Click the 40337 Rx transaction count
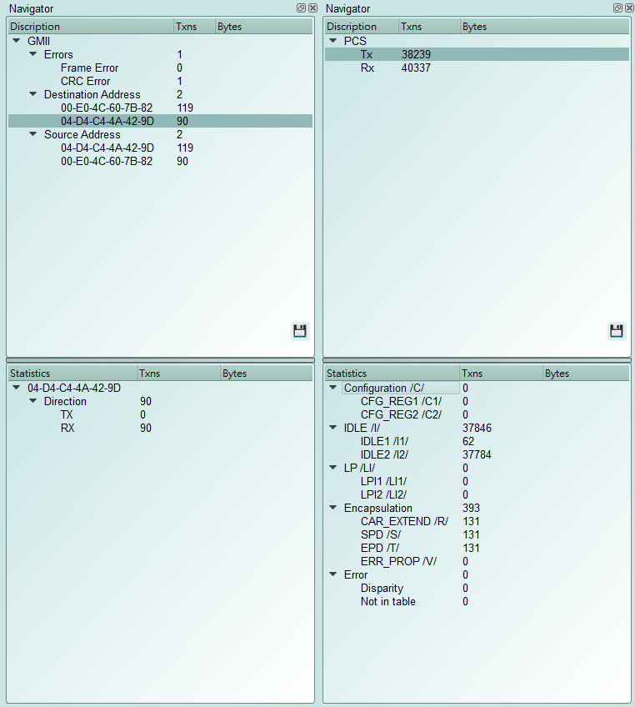 pyautogui.click(x=416, y=68)
